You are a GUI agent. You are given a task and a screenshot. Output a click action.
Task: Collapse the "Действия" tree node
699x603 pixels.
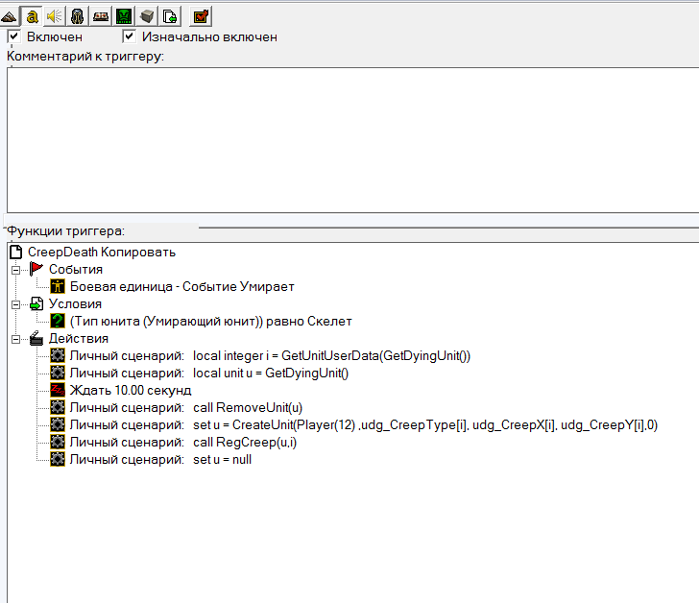[15, 339]
